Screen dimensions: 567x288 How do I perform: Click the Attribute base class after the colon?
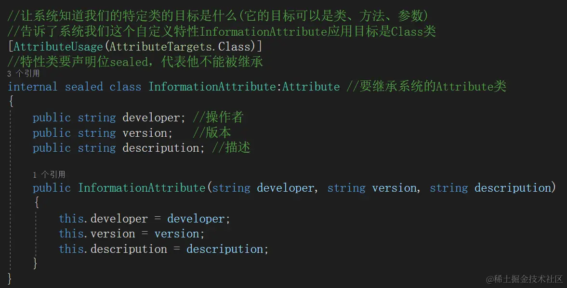(311, 87)
